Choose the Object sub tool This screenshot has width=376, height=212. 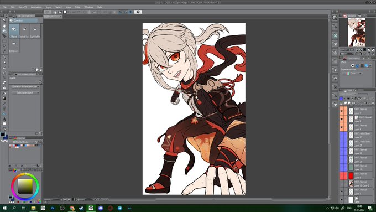click(x=14, y=31)
